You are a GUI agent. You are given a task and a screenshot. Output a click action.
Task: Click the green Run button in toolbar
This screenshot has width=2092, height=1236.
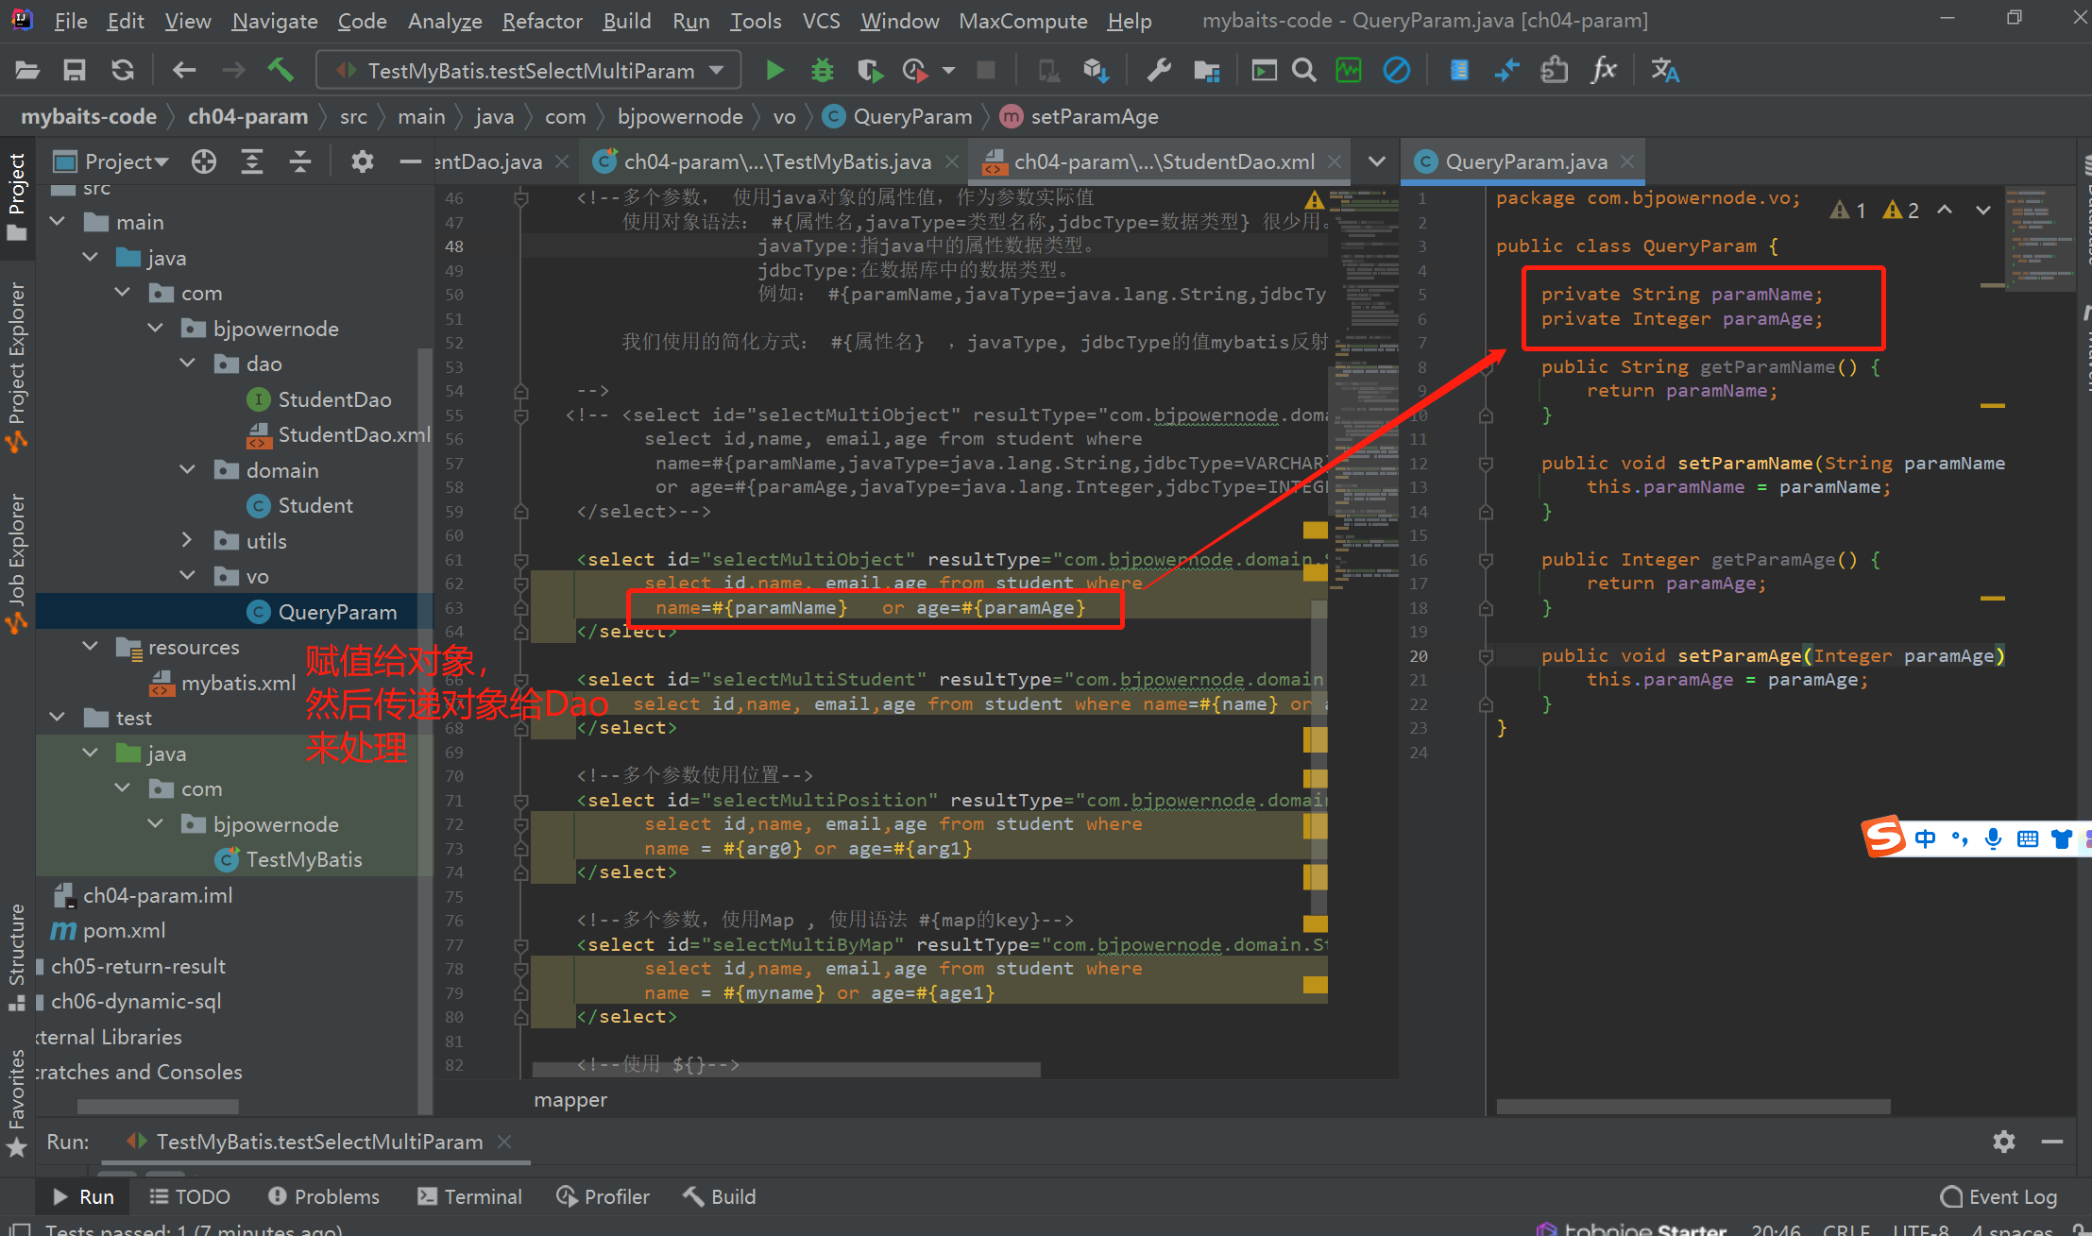[x=774, y=70]
